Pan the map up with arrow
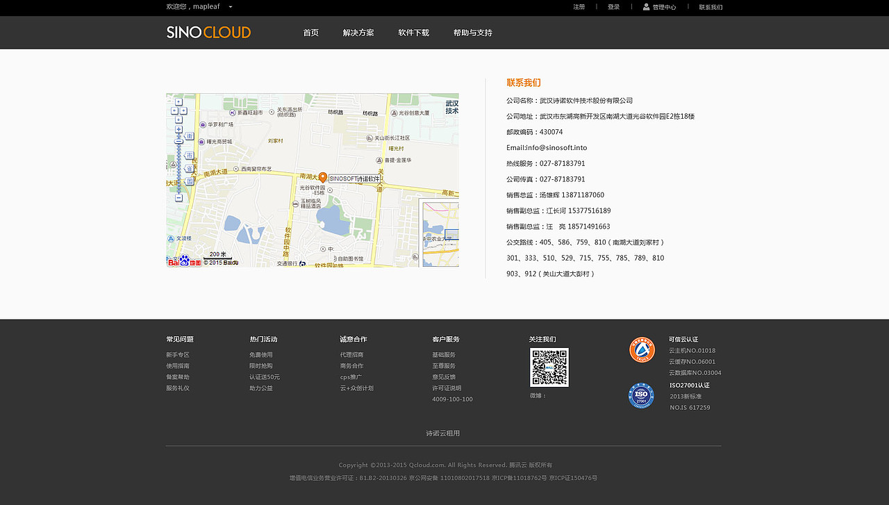The image size is (889, 505). click(x=178, y=102)
